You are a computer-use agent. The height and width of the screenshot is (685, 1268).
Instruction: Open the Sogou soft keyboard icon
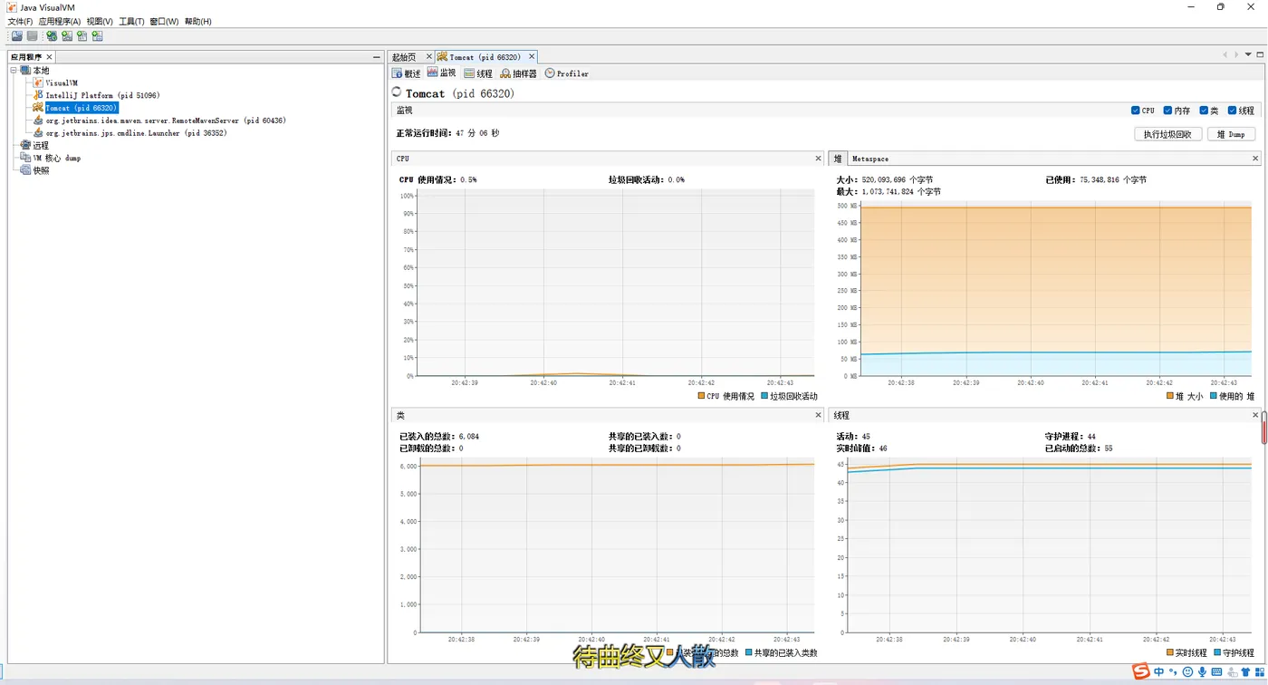(1216, 672)
